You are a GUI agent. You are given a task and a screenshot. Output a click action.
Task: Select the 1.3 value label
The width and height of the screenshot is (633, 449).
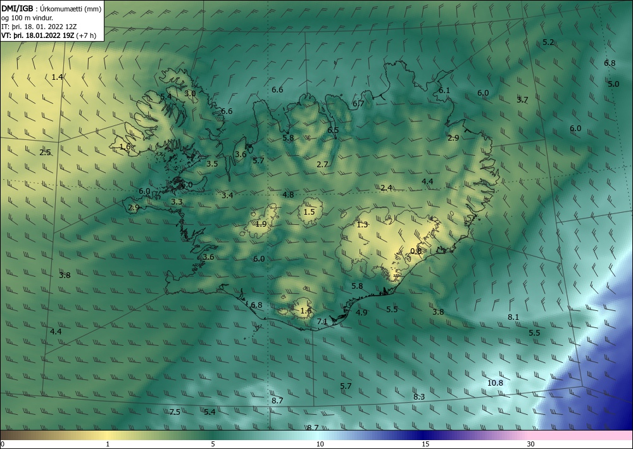pos(363,225)
